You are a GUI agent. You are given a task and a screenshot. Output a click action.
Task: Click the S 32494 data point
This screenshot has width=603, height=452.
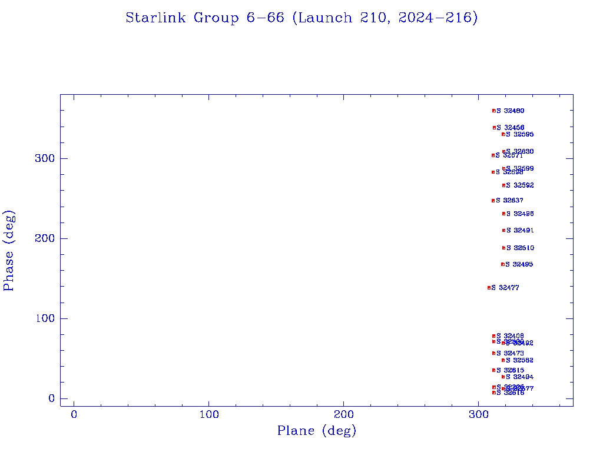(503, 377)
